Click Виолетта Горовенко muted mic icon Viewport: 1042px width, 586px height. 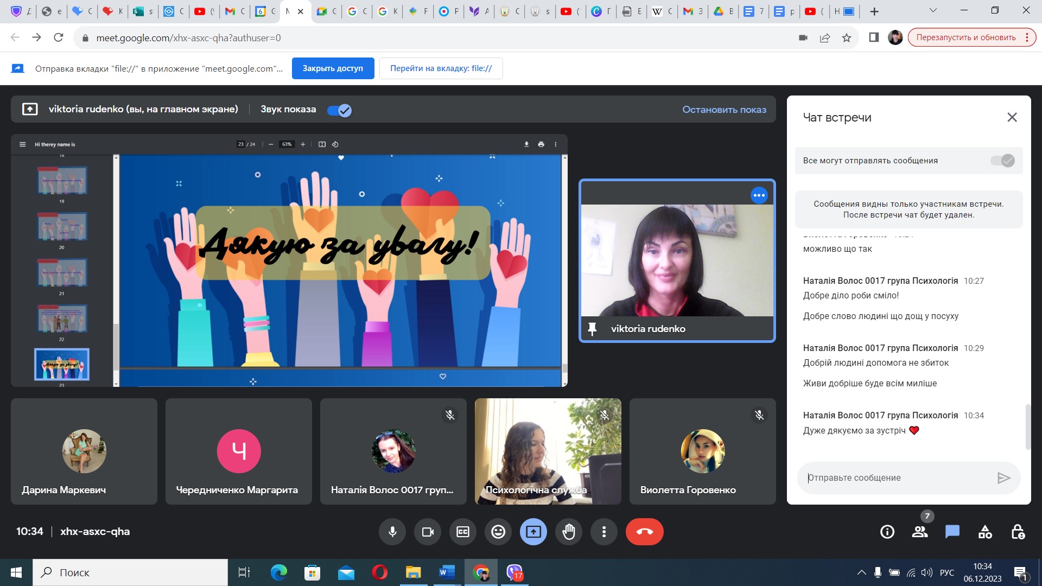759,415
